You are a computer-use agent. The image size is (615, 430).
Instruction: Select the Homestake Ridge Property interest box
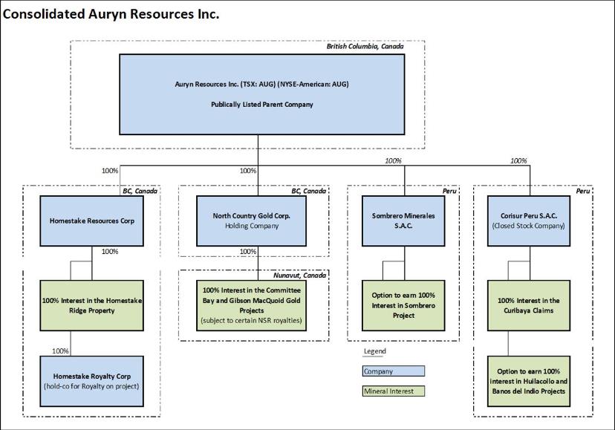pos(91,304)
